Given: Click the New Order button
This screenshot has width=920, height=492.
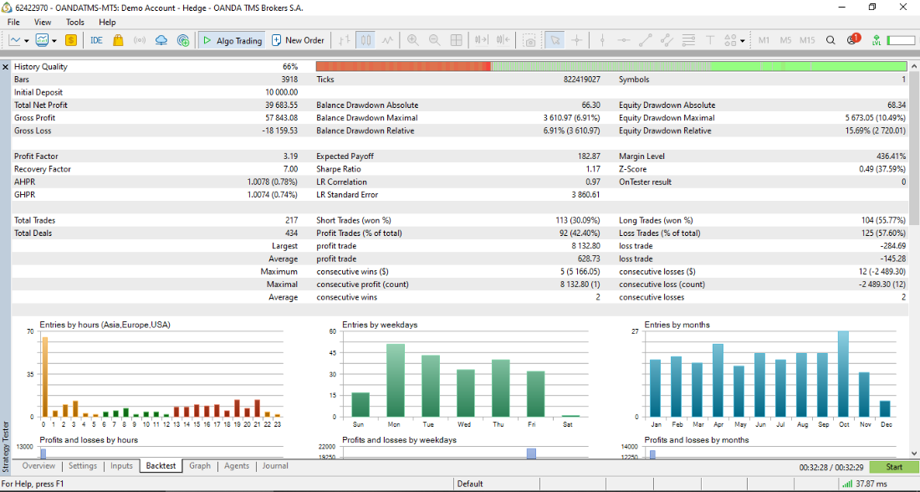Looking at the screenshot, I should coord(298,40).
